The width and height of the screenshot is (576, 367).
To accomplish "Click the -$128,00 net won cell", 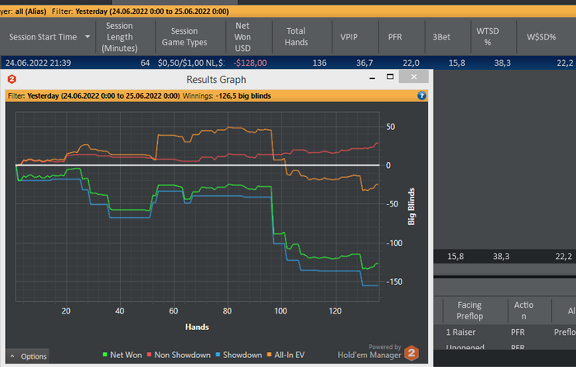I will 250,63.
